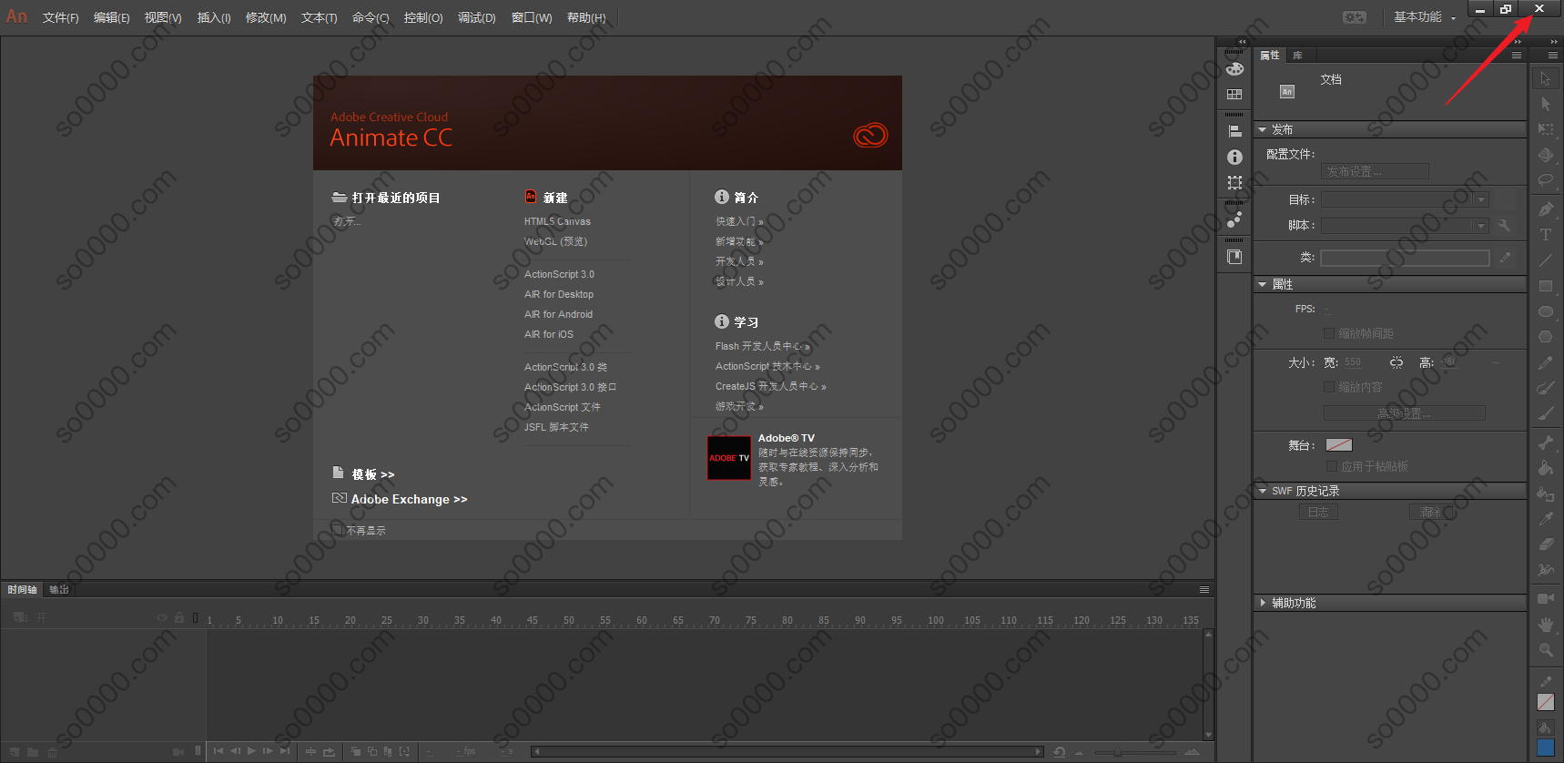
Task: Click the Creative Cloud logo icon
Action: tap(870, 135)
